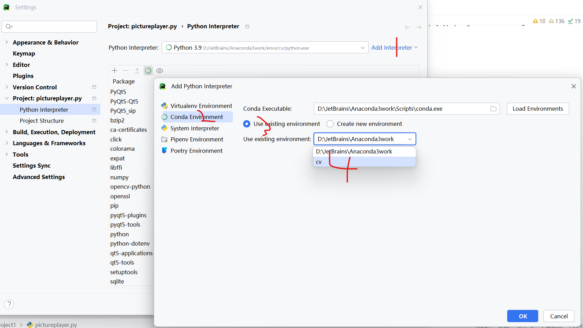Open Keymap settings

click(24, 53)
